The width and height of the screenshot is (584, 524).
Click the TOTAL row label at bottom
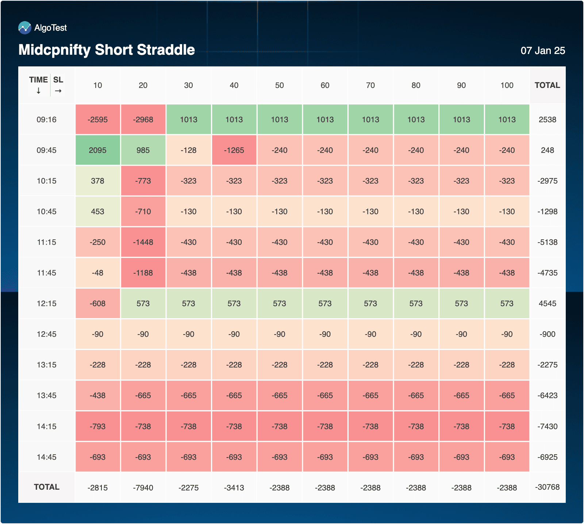coord(47,487)
